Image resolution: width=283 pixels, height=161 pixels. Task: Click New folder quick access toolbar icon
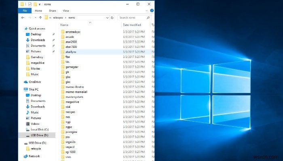(35, 4)
